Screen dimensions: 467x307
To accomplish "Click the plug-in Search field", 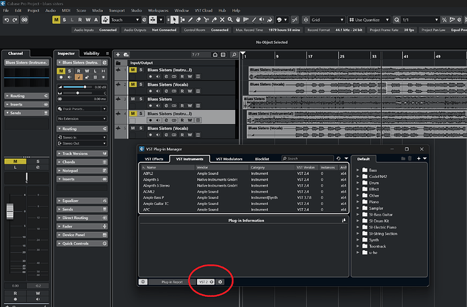I will pyautogui.click(x=308, y=158).
